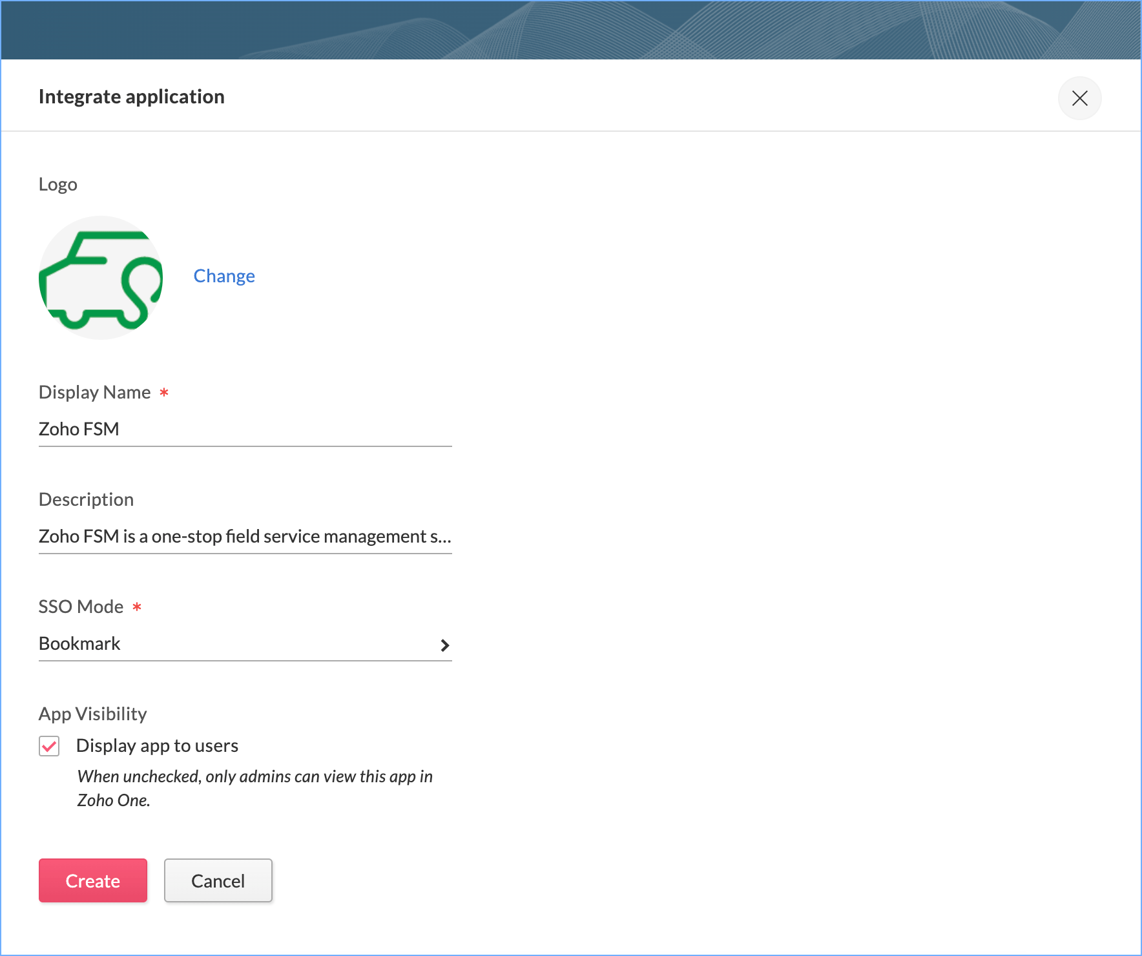Click the Display Name label
This screenshot has width=1142, height=956.
95,392
